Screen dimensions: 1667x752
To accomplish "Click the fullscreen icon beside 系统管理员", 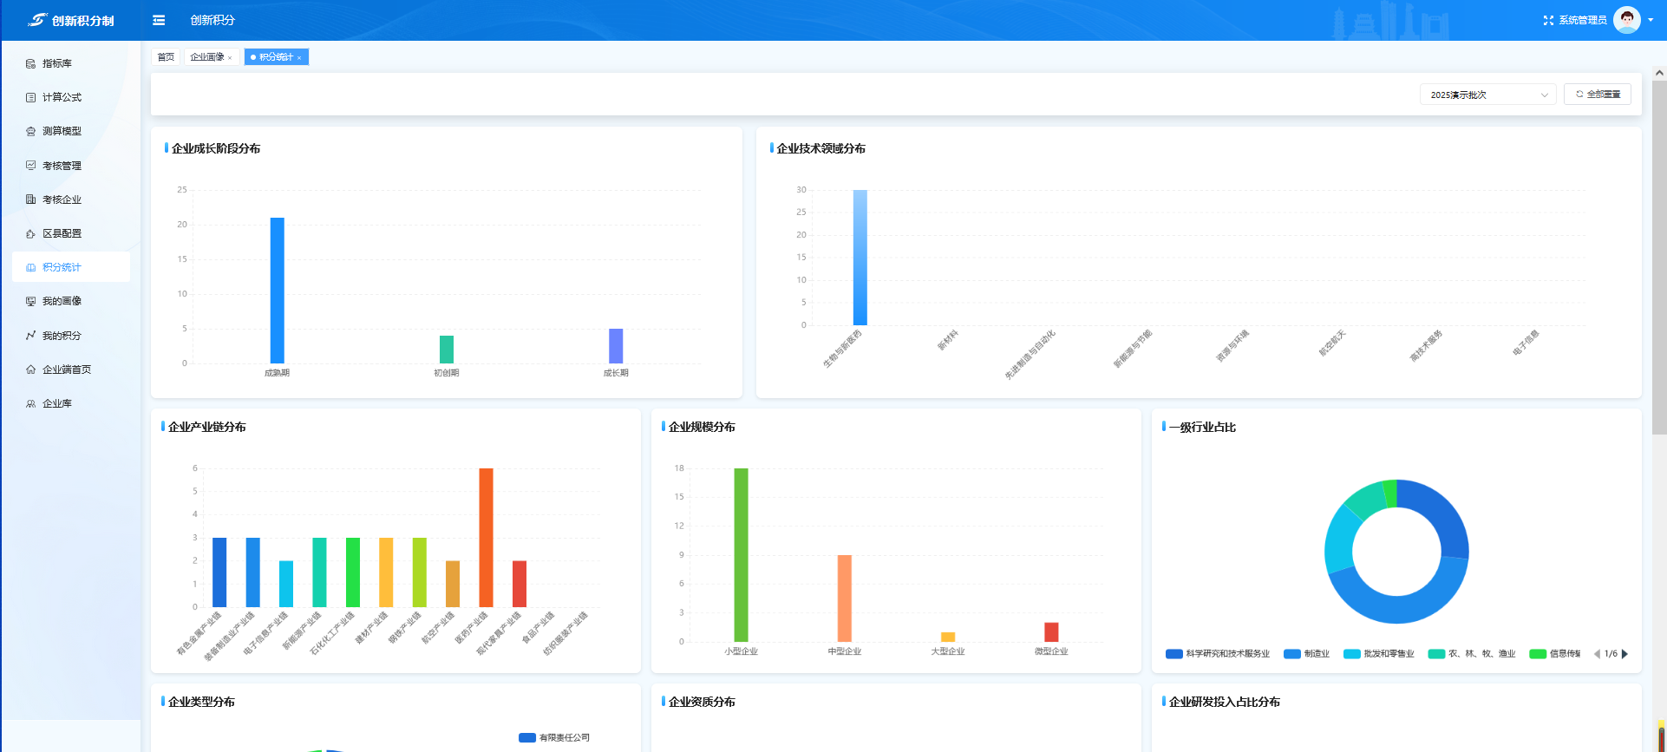I will pos(1548,20).
